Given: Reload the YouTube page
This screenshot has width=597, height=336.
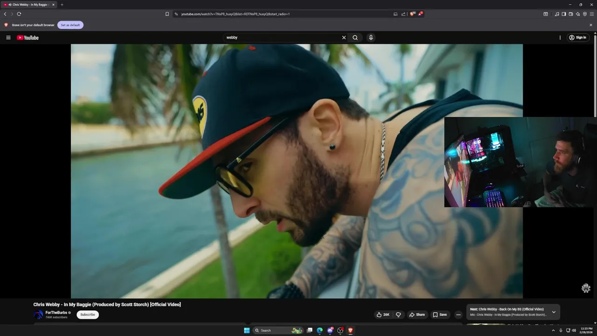Looking at the screenshot, I should 19,14.
